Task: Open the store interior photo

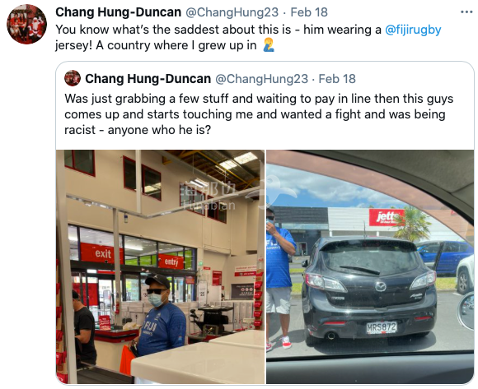Action: pos(160,266)
